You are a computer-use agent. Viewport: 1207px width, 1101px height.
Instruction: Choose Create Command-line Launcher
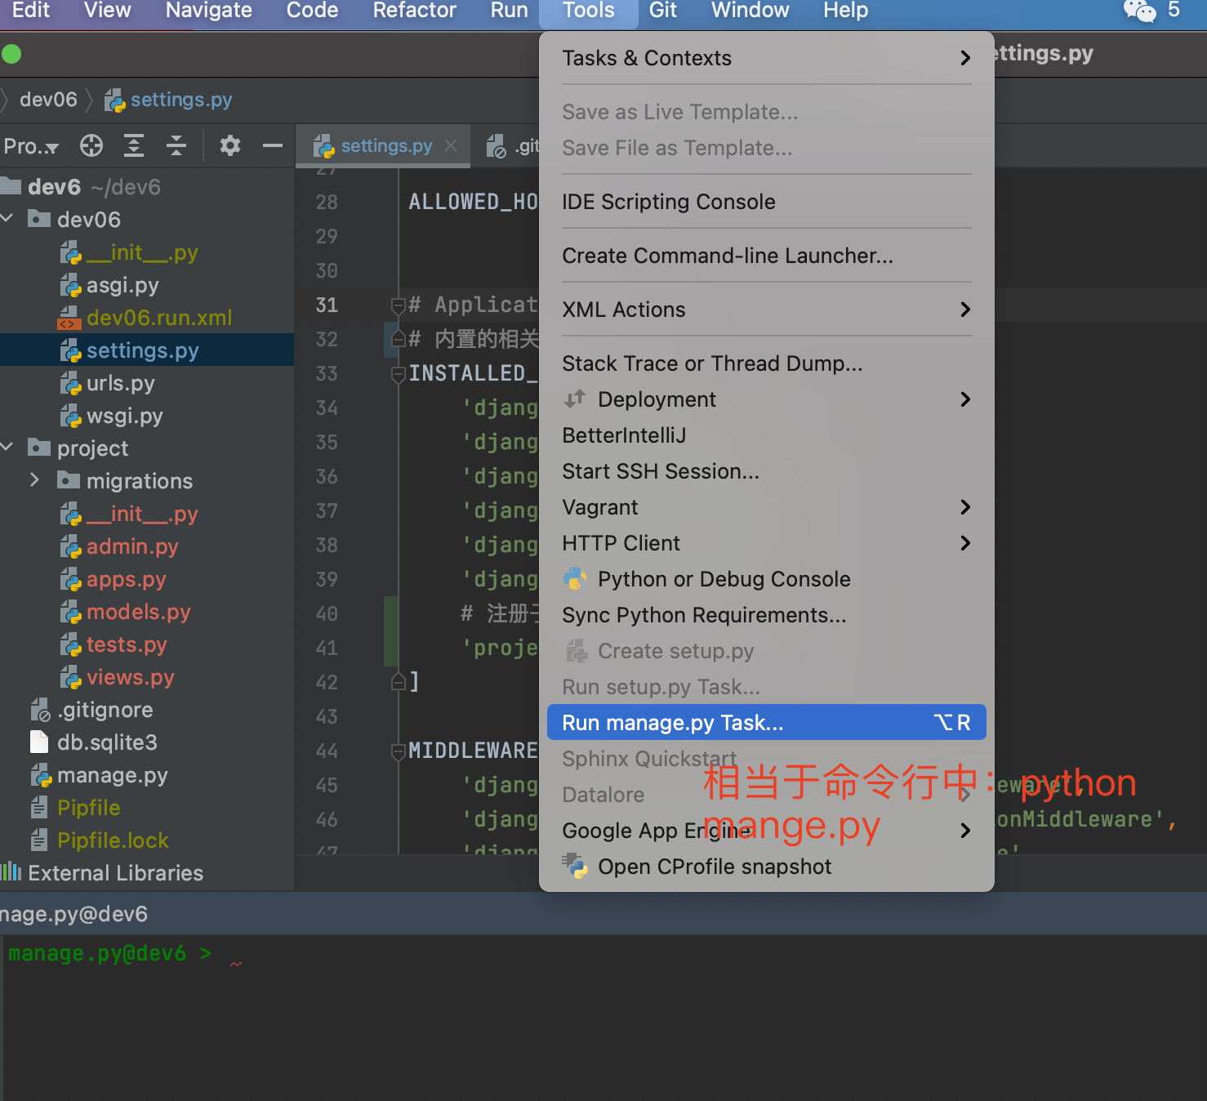click(x=766, y=256)
